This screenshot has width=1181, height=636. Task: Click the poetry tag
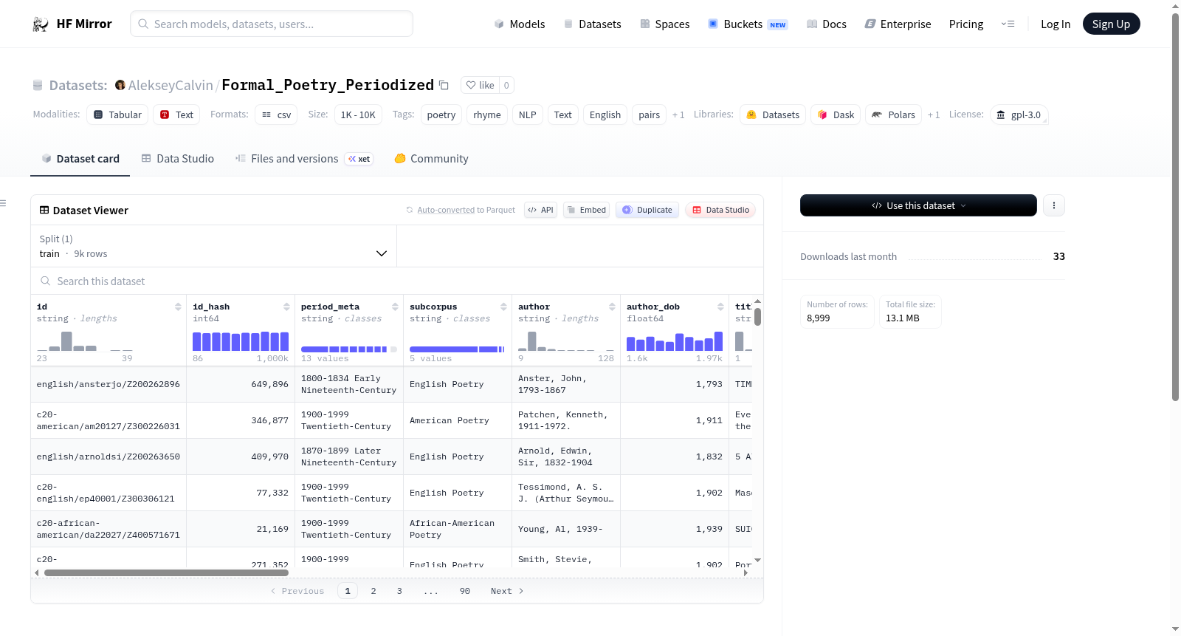441,114
